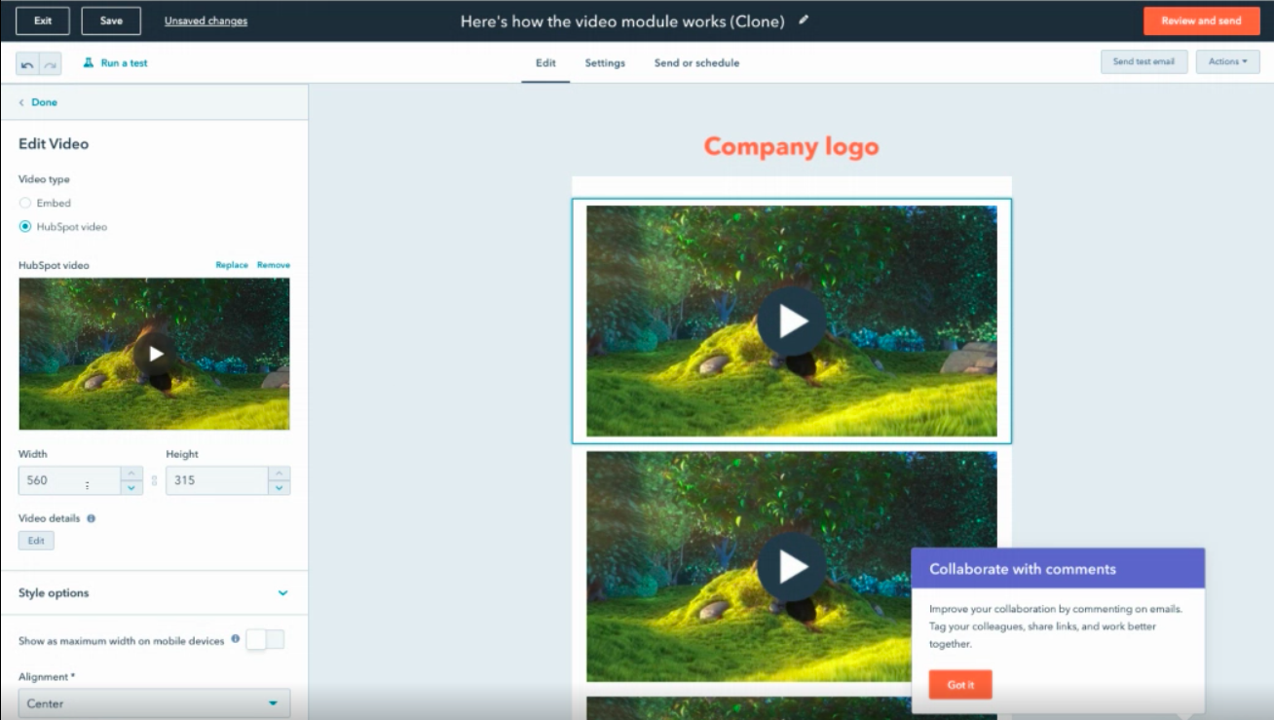Click the Unsaved changes link

pyautogui.click(x=206, y=20)
